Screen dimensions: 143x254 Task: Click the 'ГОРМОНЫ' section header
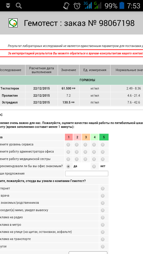pyautogui.click(x=87, y=80)
